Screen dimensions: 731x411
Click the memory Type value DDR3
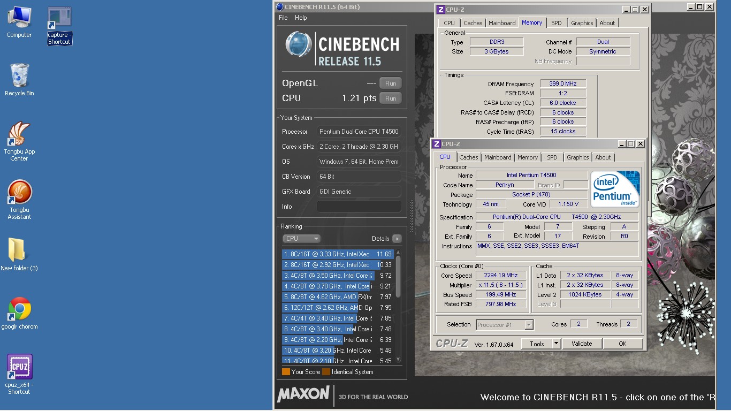[497, 42]
